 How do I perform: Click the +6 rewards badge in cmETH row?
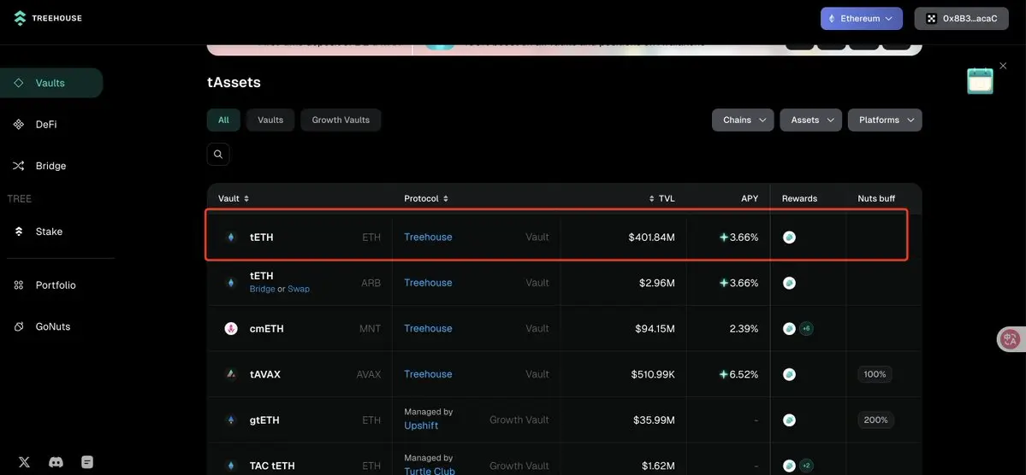click(x=806, y=329)
